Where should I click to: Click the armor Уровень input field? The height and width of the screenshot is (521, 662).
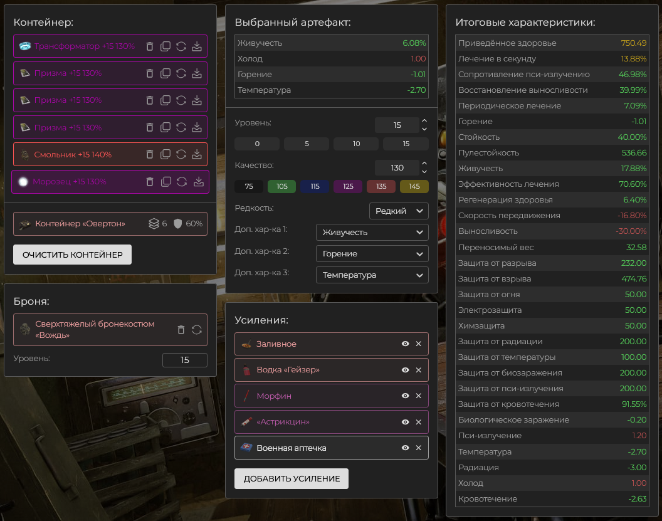click(x=184, y=360)
